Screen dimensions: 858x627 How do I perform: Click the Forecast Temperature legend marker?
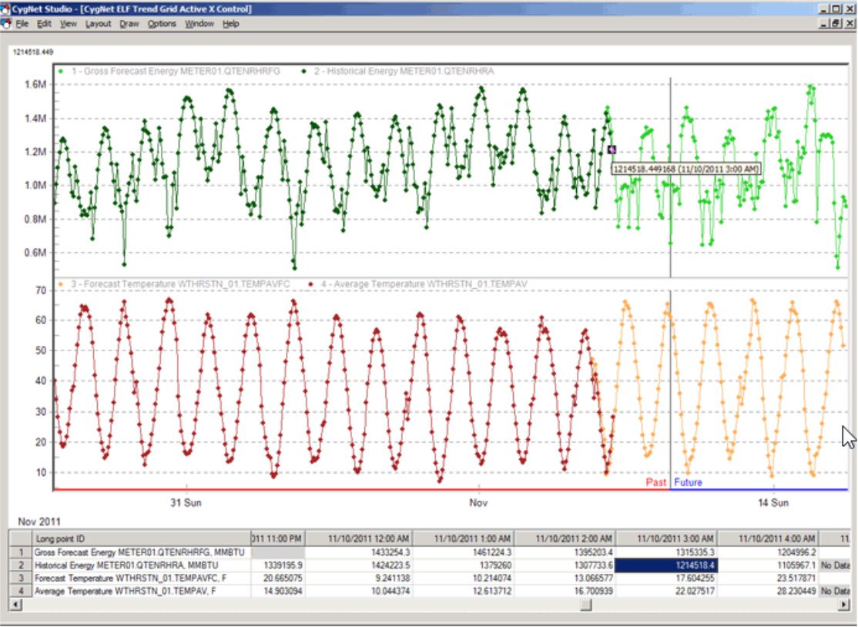(60, 284)
